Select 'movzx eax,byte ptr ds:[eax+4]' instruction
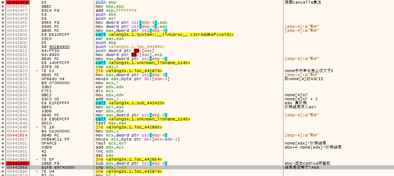 133,79
